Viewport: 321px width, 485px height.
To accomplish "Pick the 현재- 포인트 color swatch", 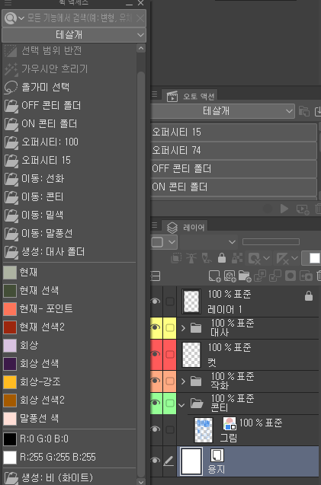I will (10, 309).
